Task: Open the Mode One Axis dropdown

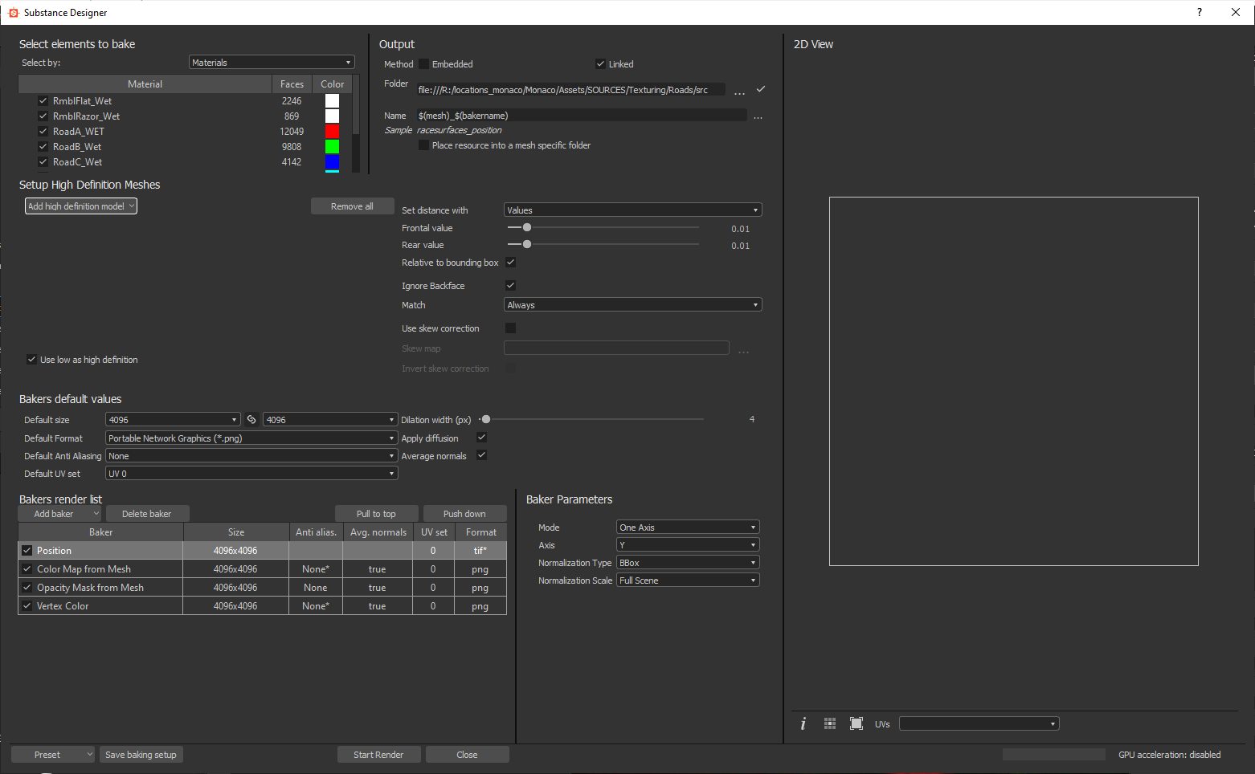Action: tap(688, 528)
